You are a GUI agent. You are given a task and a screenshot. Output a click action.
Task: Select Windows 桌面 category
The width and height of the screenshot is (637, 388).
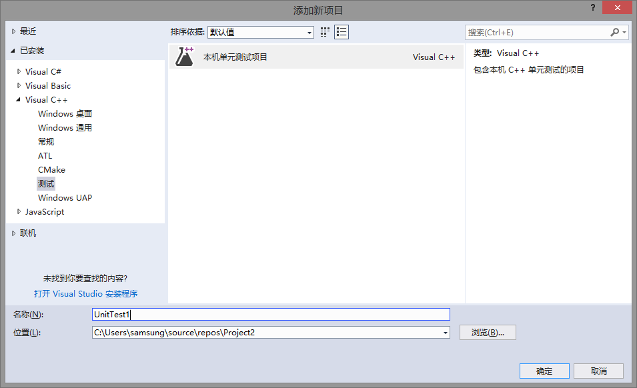tap(65, 113)
